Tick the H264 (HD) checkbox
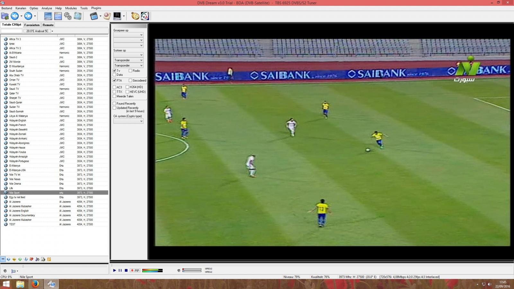 click(x=128, y=87)
